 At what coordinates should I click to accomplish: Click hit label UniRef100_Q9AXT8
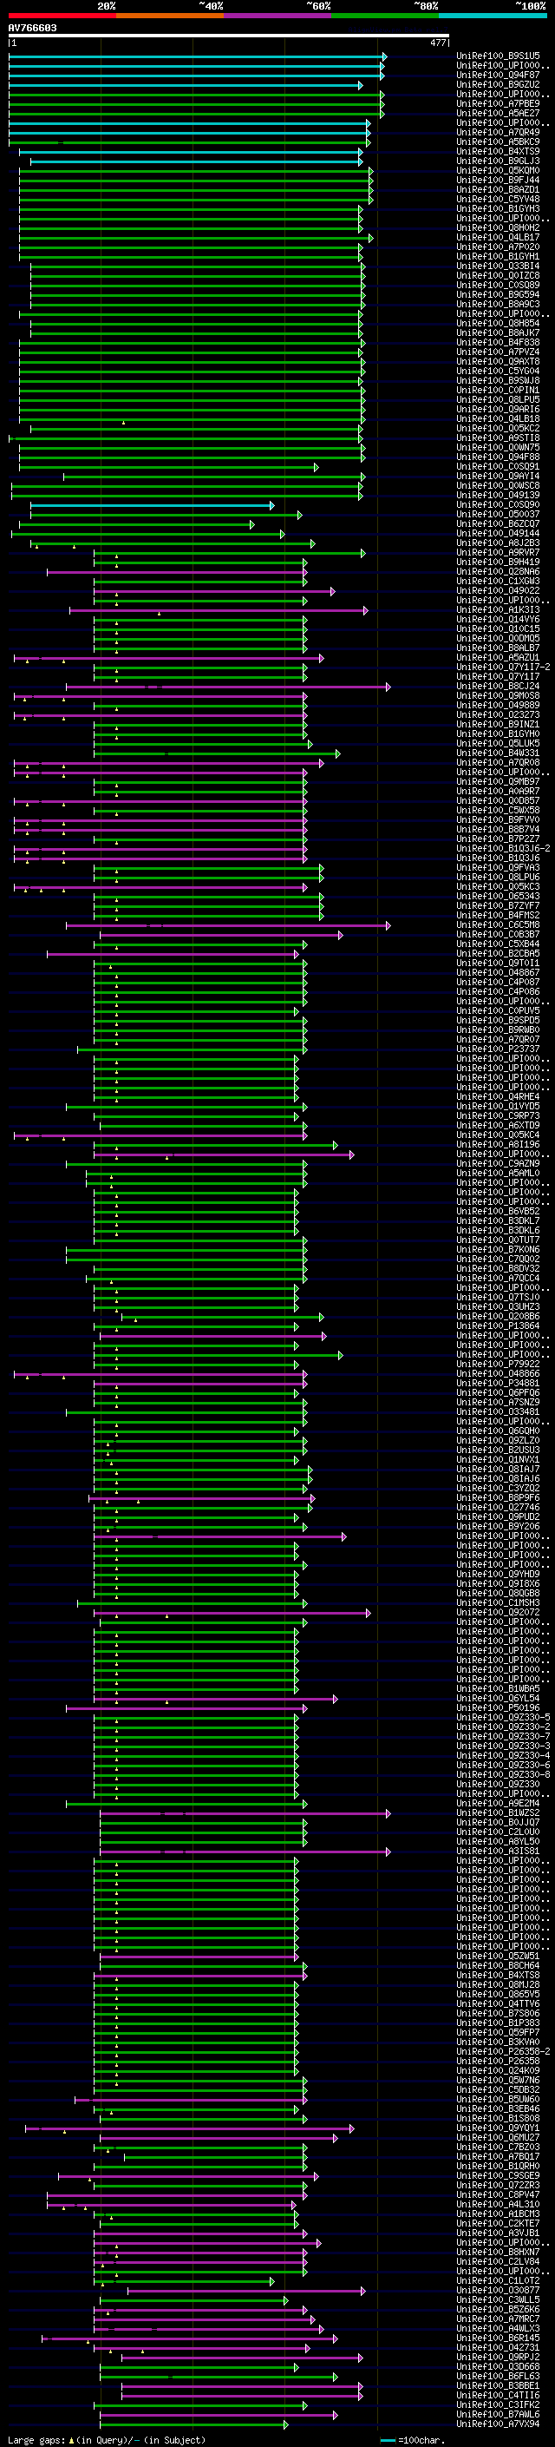coord(497,362)
